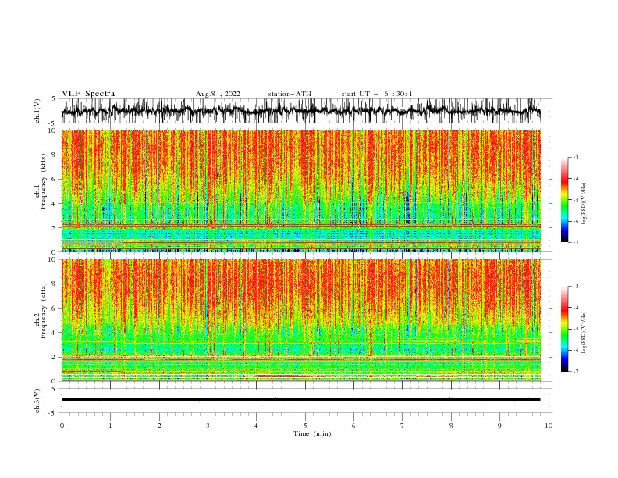
Task: Click the "ch.1(V)" waveform axis label
Action: 37,111
